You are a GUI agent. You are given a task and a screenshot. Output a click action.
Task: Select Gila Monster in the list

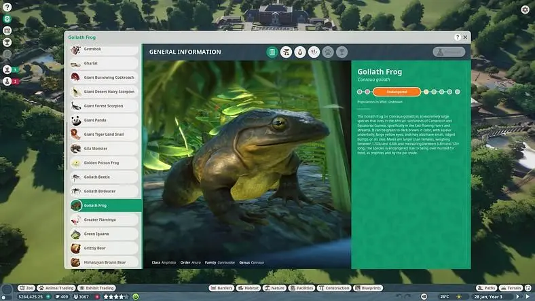(104, 149)
